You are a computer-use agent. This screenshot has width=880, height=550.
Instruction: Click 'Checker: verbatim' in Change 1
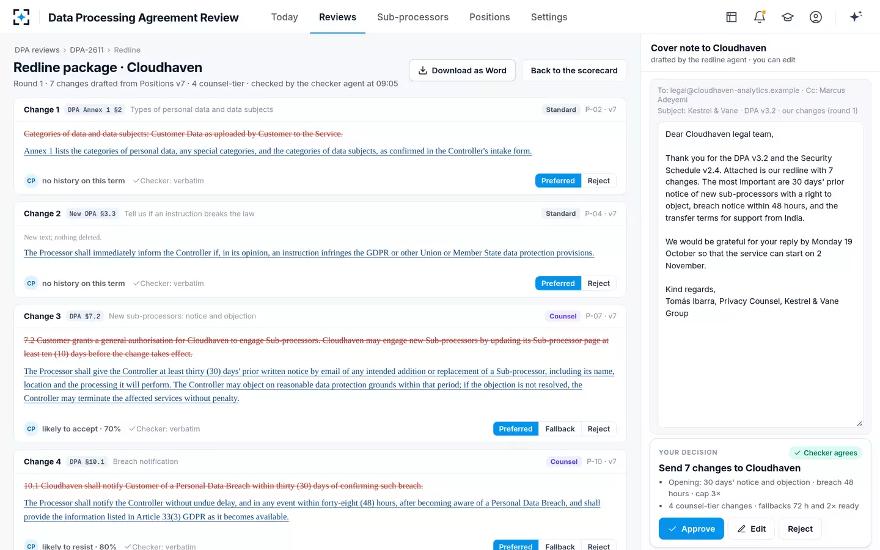[169, 181]
